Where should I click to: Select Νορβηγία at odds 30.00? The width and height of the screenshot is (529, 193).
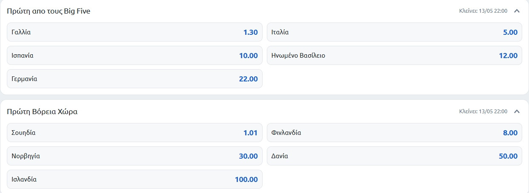click(134, 156)
